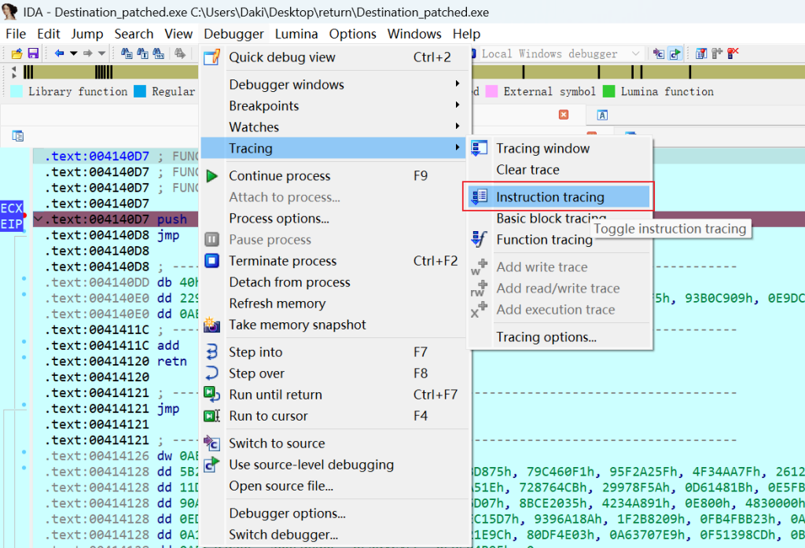
Task: Open the Edit menu
Action: [x=49, y=34]
